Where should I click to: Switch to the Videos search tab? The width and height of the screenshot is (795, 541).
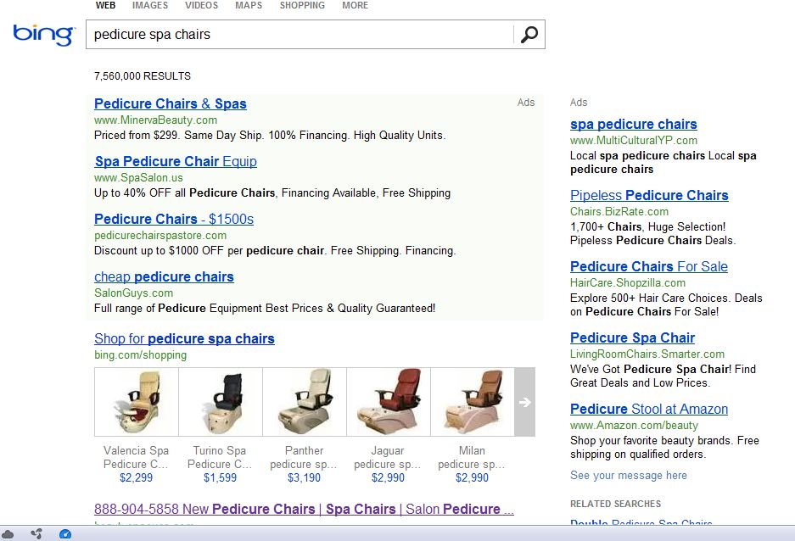pos(201,5)
